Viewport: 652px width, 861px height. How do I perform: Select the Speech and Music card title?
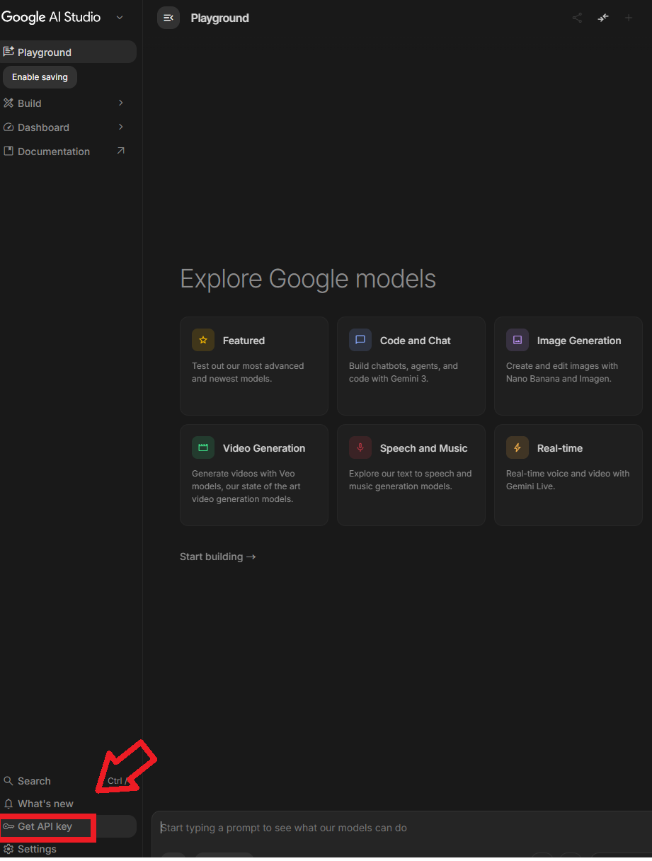click(x=423, y=448)
